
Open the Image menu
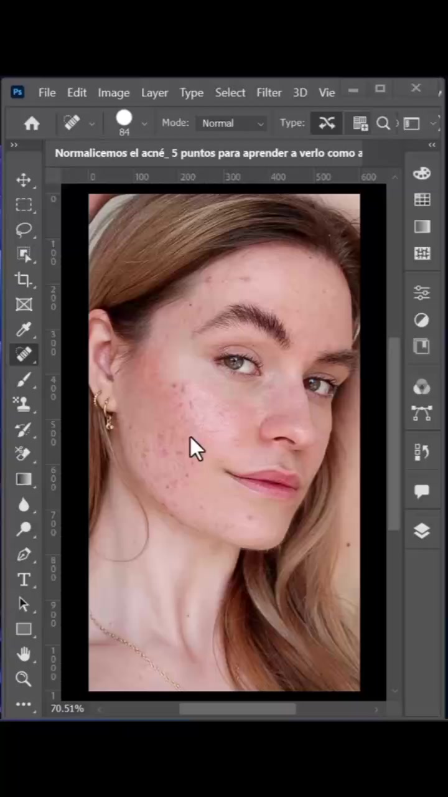coord(114,92)
